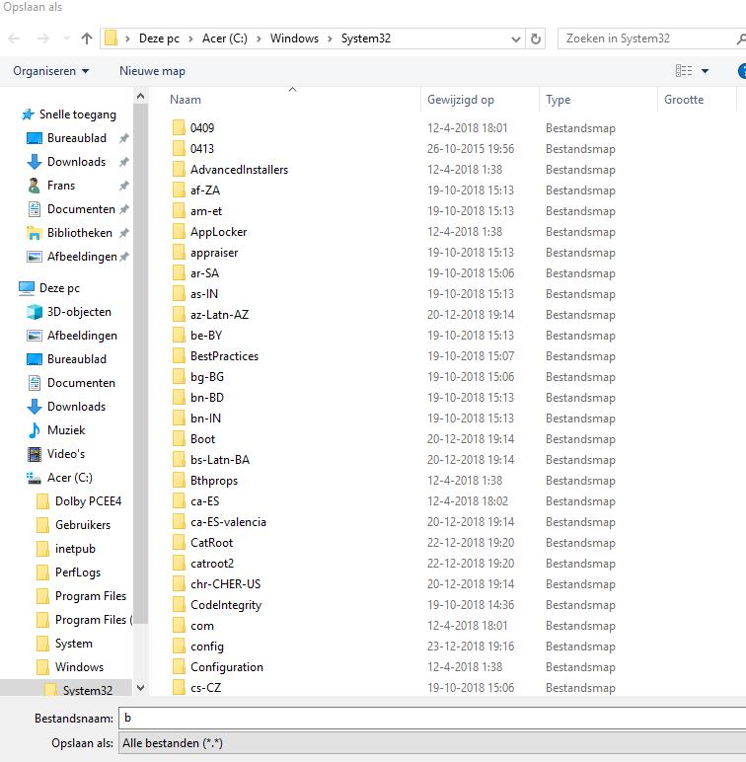Select 'Windows' in the address breadcrumb
This screenshot has height=762, width=746.
294,38
